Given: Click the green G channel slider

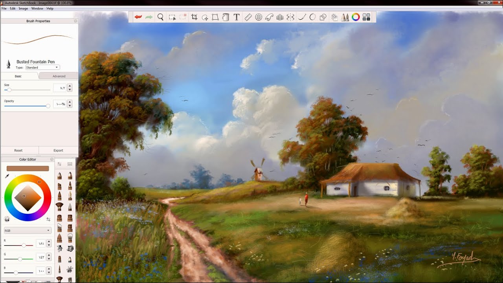Looking at the screenshot, I should point(18,259).
